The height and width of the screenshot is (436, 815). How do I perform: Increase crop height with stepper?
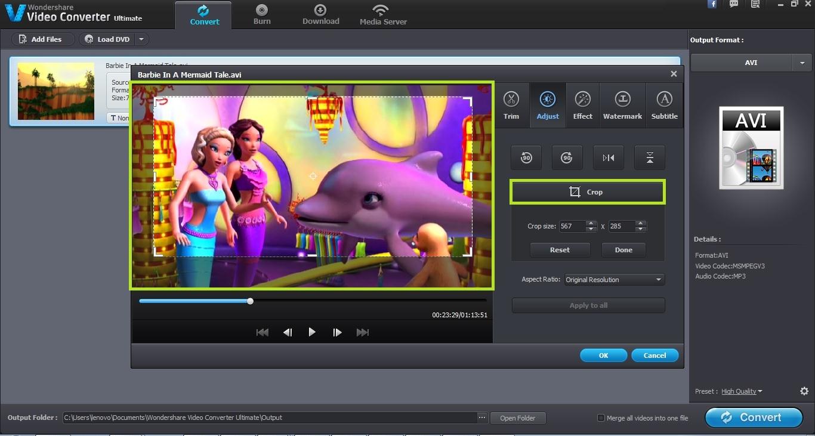coord(641,224)
